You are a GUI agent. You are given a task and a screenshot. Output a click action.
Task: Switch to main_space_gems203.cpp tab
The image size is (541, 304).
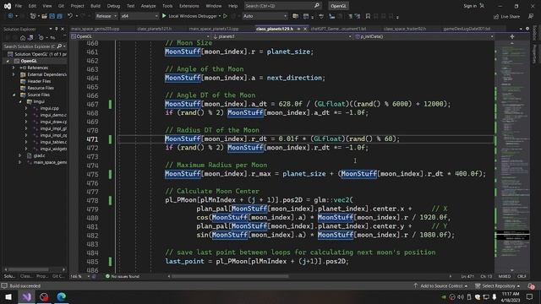pos(96,29)
